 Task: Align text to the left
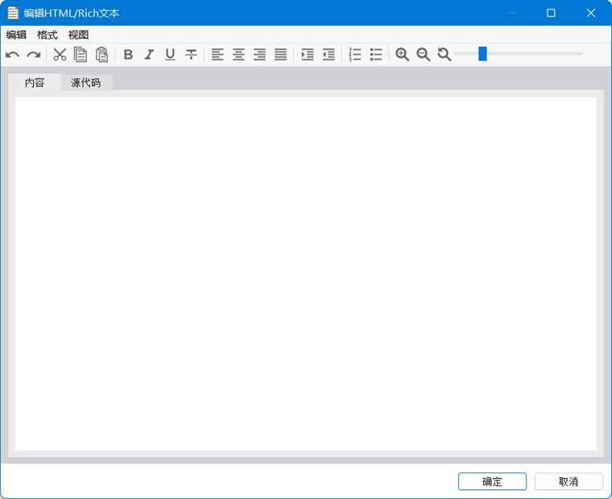217,54
